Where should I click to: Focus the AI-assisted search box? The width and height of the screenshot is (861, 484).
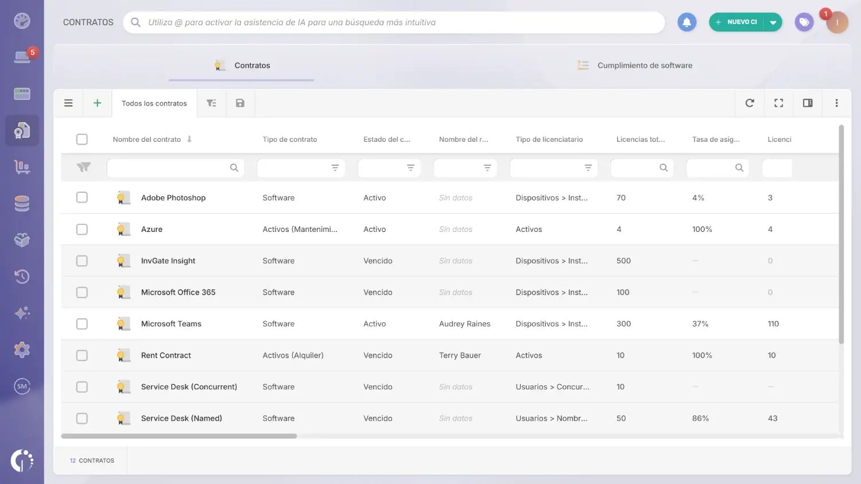pos(394,22)
